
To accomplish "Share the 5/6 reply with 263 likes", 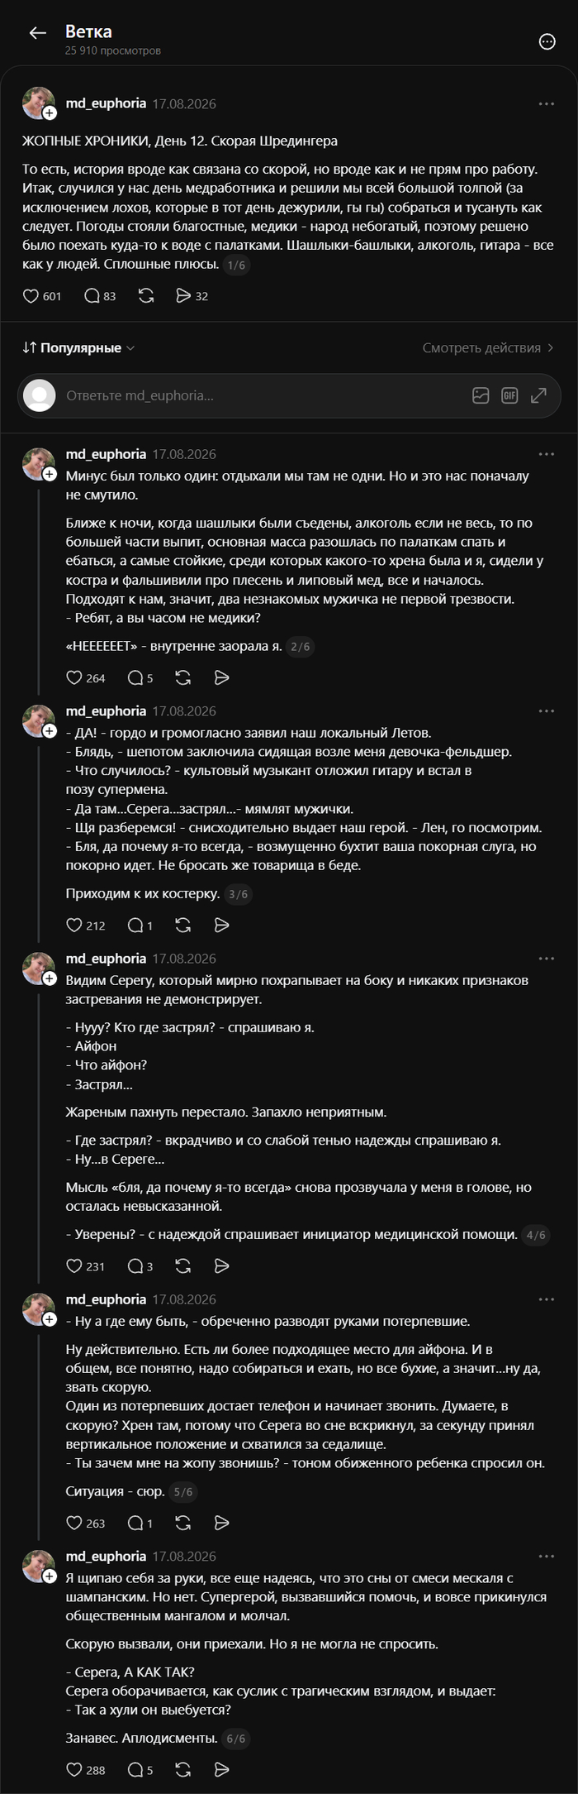I will click(x=221, y=1523).
